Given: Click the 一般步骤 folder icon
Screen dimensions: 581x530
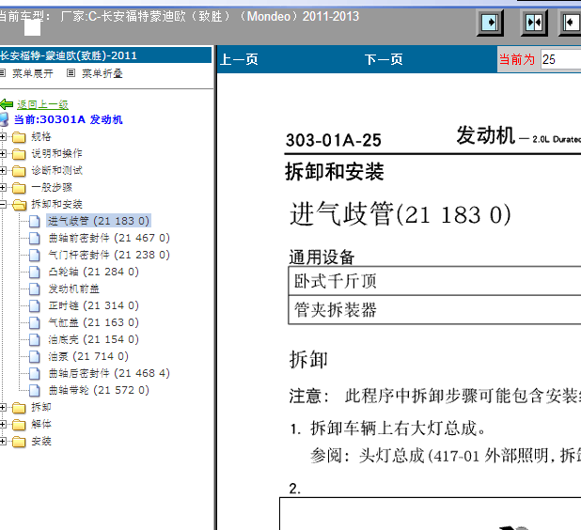Looking at the screenshot, I should 19,188.
